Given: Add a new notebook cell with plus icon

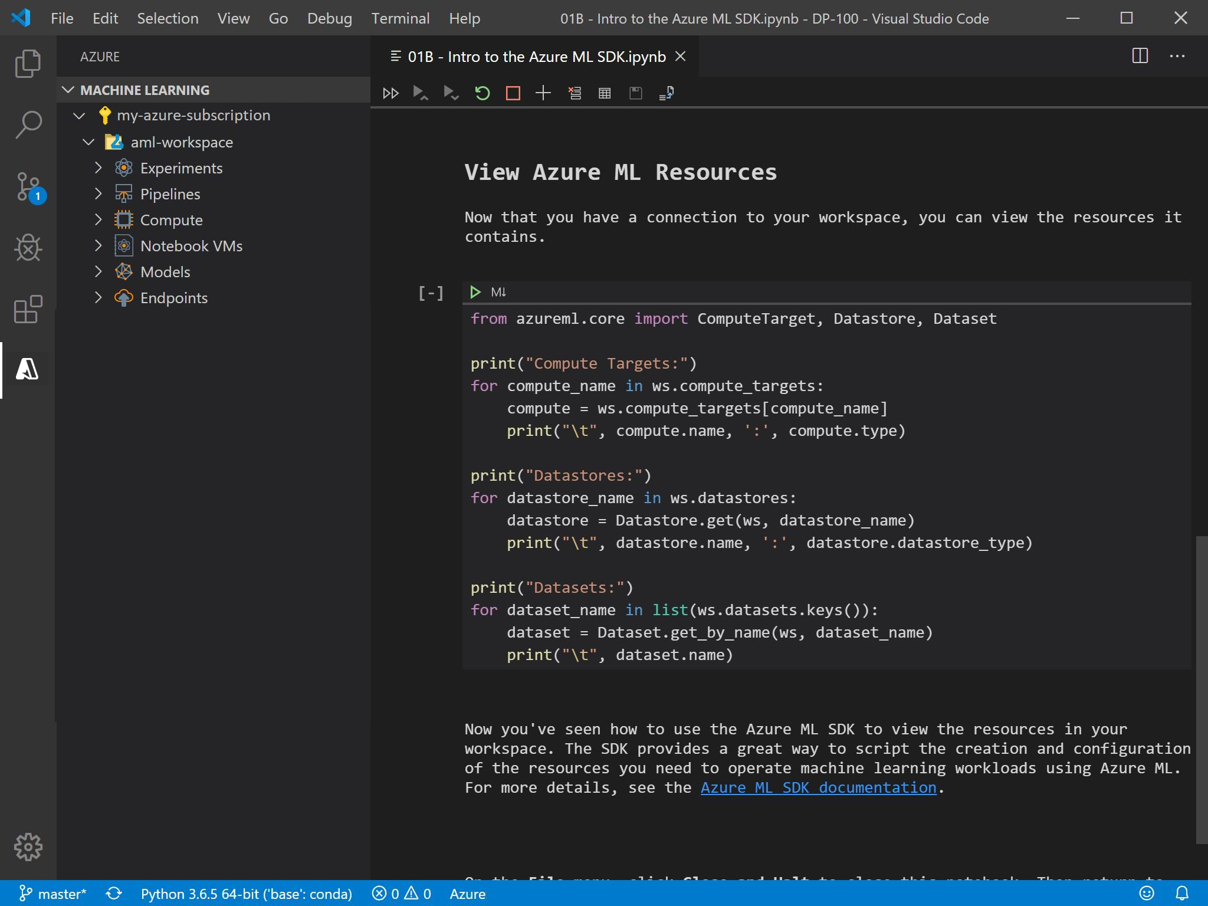Looking at the screenshot, I should coord(543,93).
